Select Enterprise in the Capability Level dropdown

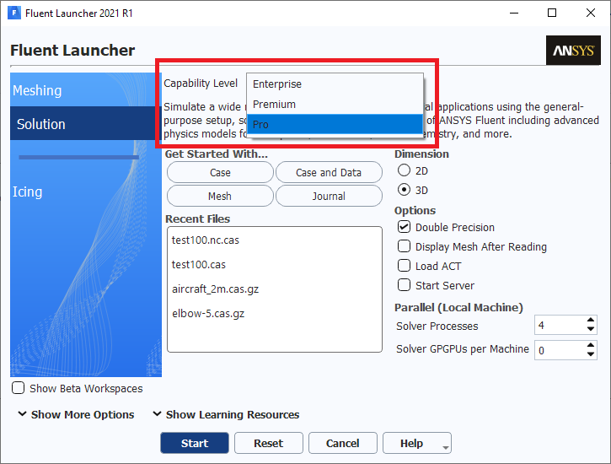(335, 84)
